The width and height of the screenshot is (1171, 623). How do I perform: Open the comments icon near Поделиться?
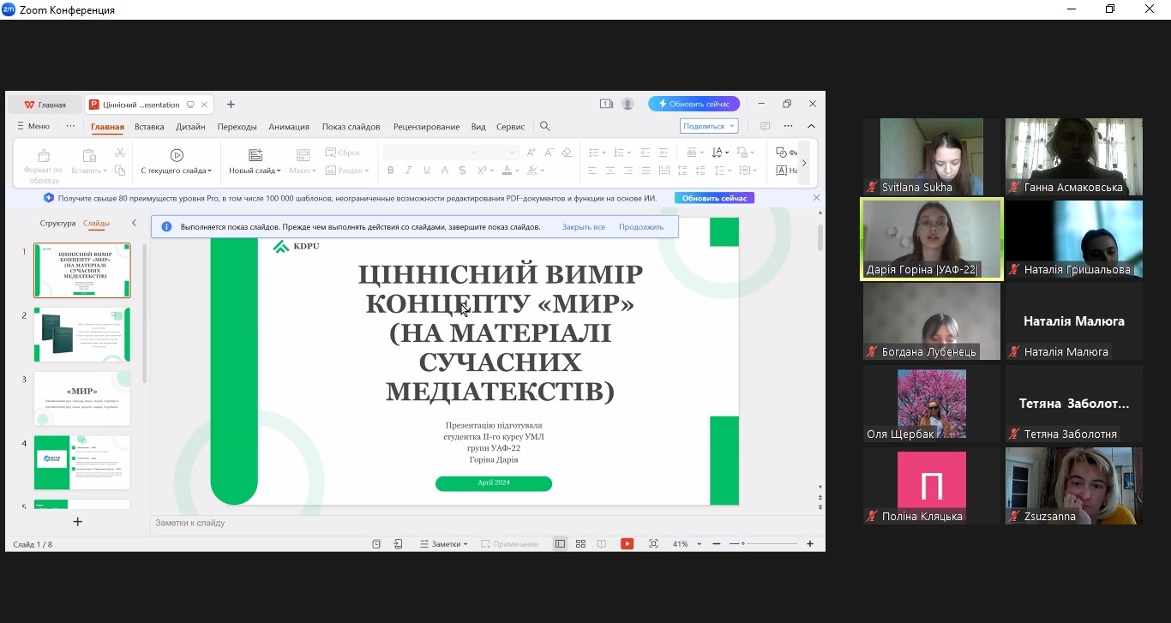tap(765, 126)
